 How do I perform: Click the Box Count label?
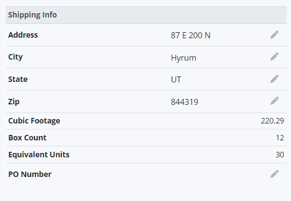coord(27,138)
